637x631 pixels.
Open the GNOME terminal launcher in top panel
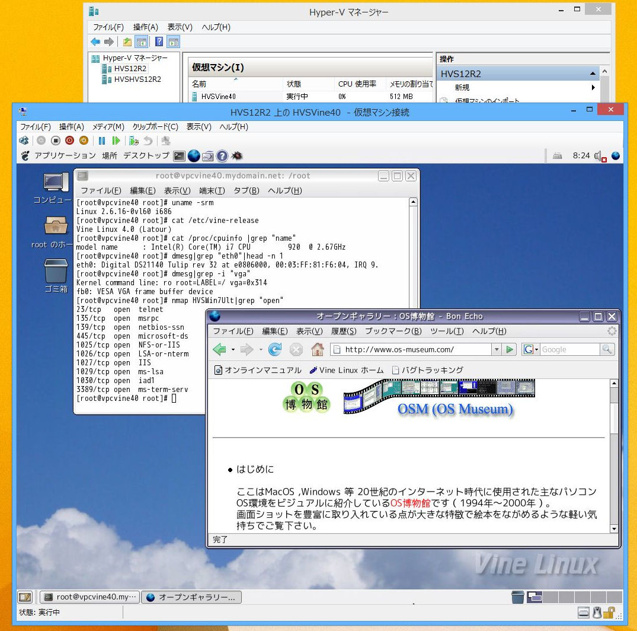pyautogui.click(x=179, y=156)
